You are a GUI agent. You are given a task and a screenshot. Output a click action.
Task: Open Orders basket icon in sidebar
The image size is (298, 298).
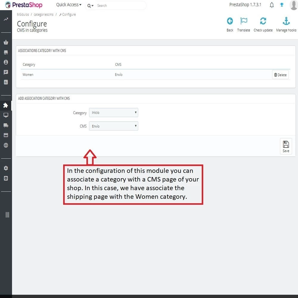pos(6,42)
